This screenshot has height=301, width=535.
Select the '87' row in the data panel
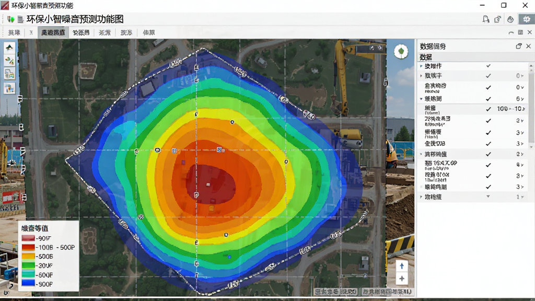click(x=473, y=176)
